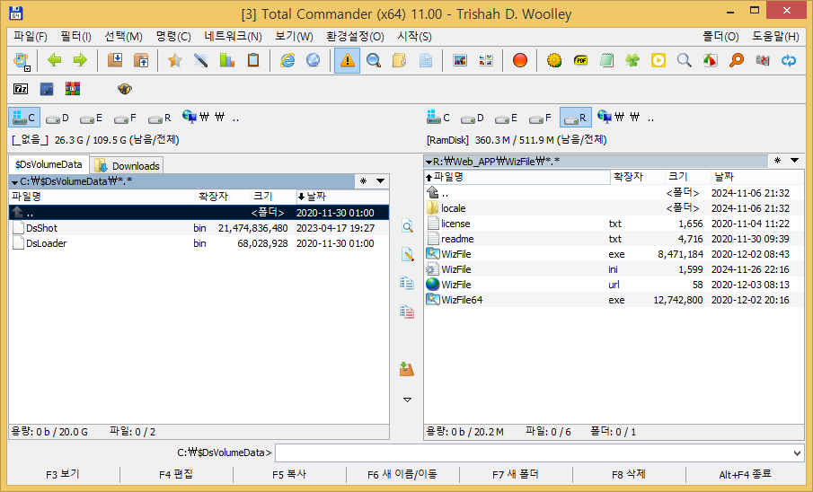Screen dimensions: 813x492
Task: Click right panel favorites asterisk button
Action: [777, 161]
